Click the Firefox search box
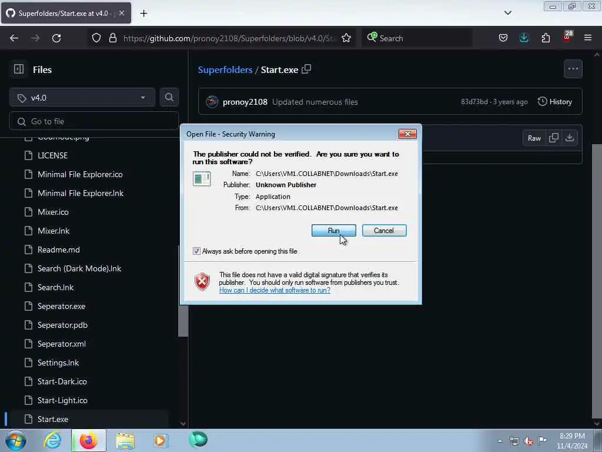The width and height of the screenshot is (602, 452). [x=417, y=38]
